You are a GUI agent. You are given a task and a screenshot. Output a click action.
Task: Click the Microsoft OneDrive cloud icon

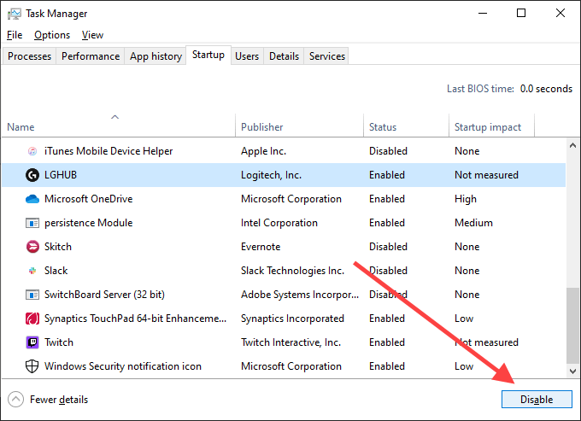point(32,199)
